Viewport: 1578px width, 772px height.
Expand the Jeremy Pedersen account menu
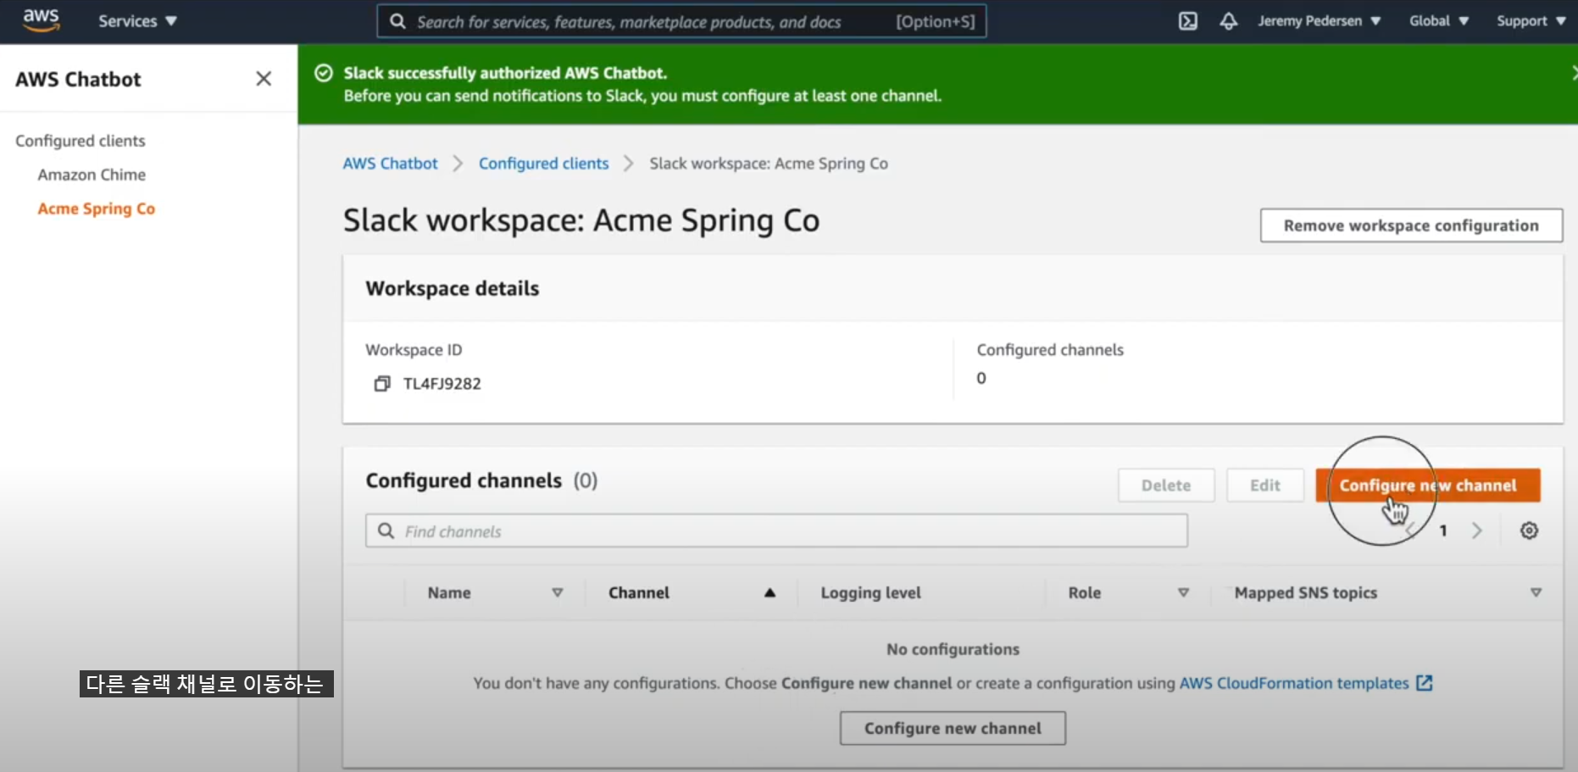pyautogui.click(x=1319, y=21)
